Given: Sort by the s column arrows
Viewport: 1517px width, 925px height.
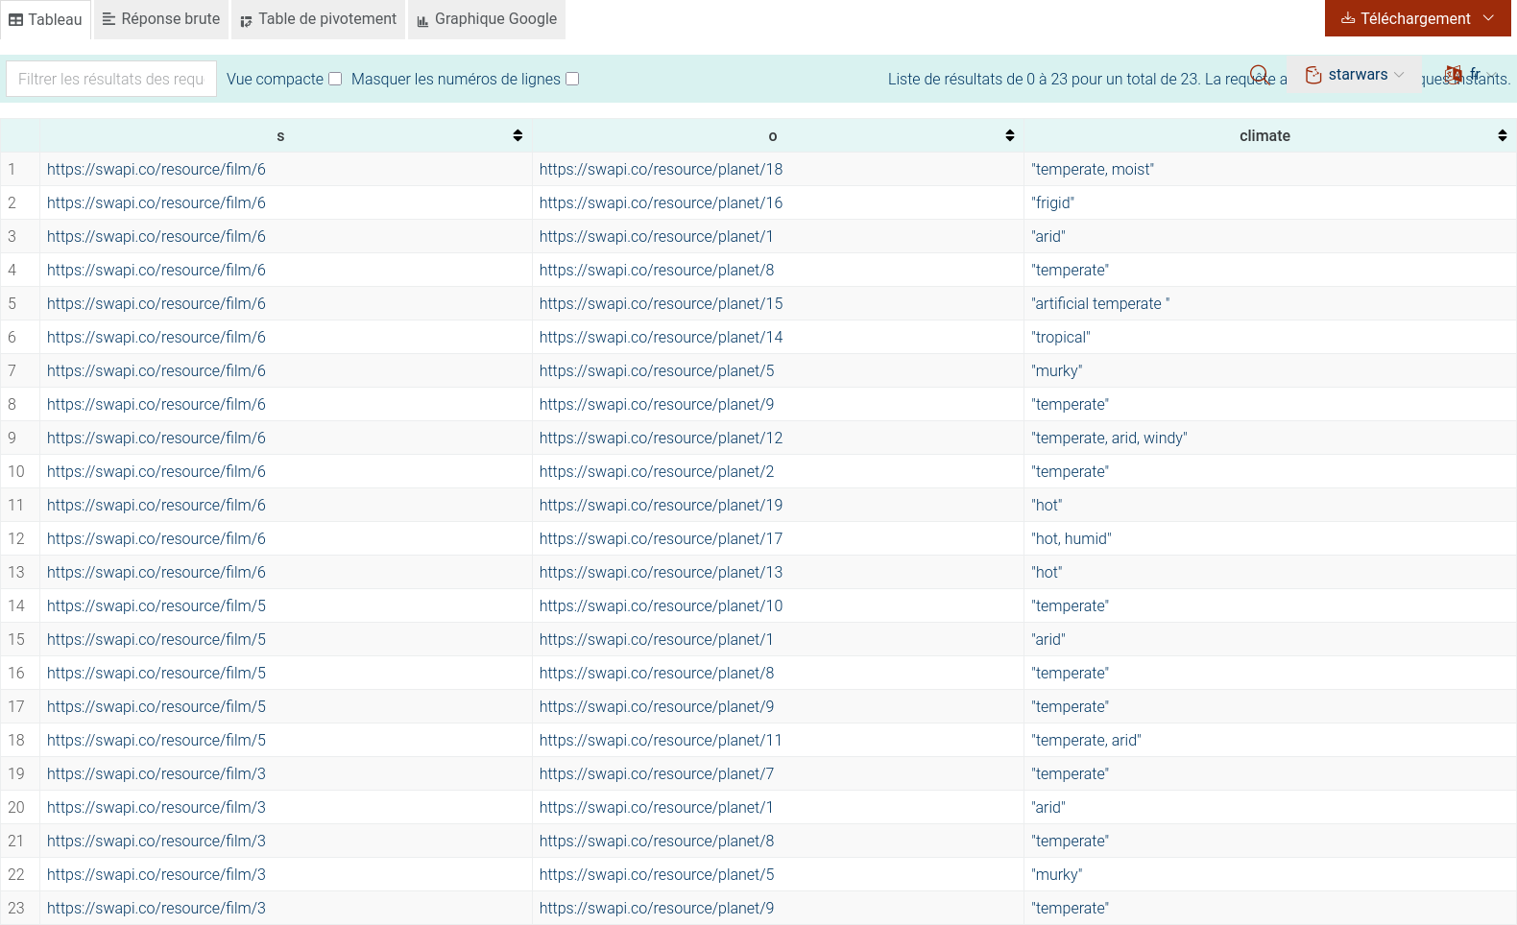Looking at the screenshot, I should click(518, 135).
